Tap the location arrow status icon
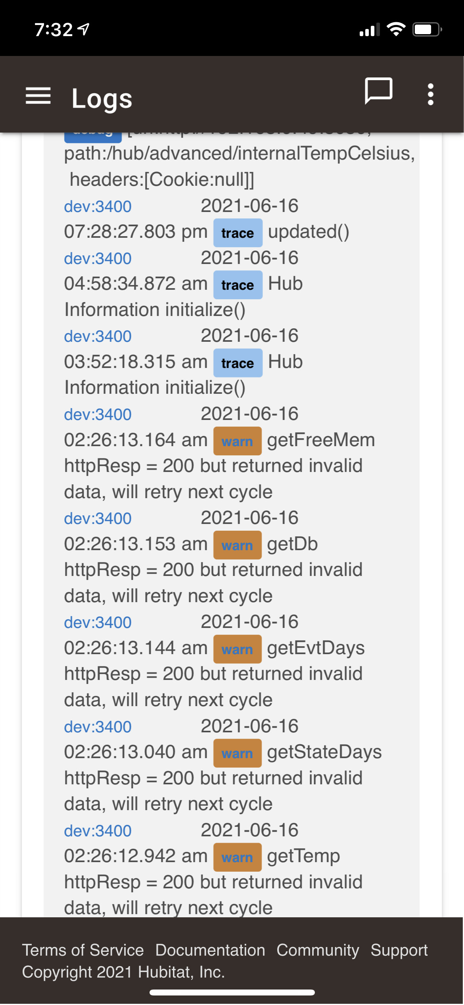The height and width of the screenshot is (1005, 464). coord(84,29)
